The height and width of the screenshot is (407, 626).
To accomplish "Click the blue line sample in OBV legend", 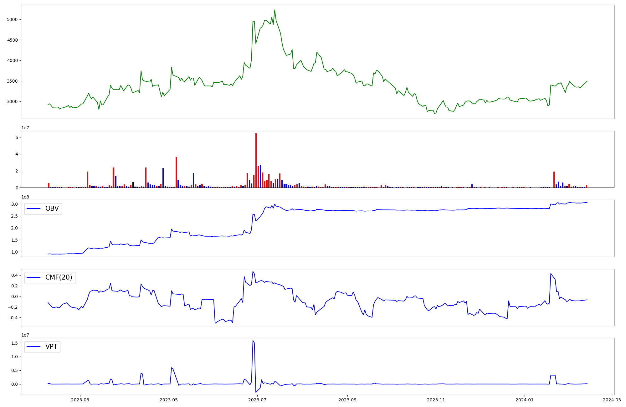I will pyautogui.click(x=33, y=209).
